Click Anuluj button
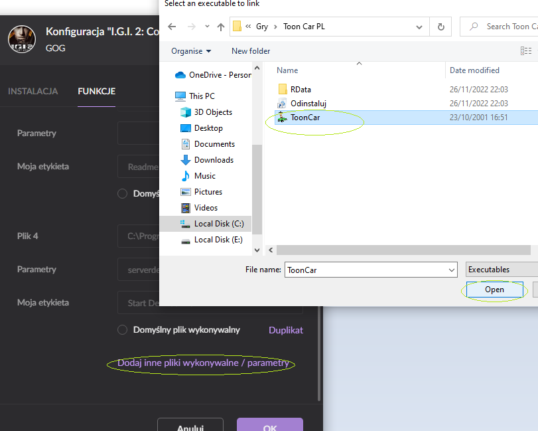 190,425
